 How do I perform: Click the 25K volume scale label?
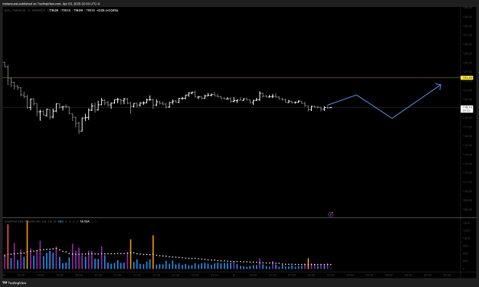tap(466, 262)
